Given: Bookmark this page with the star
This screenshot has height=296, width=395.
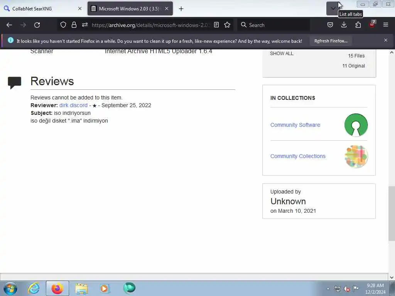Looking at the screenshot, I should tap(227, 25).
